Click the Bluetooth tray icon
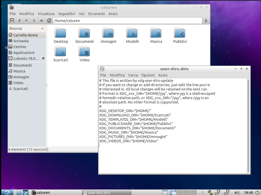 (202, 193)
